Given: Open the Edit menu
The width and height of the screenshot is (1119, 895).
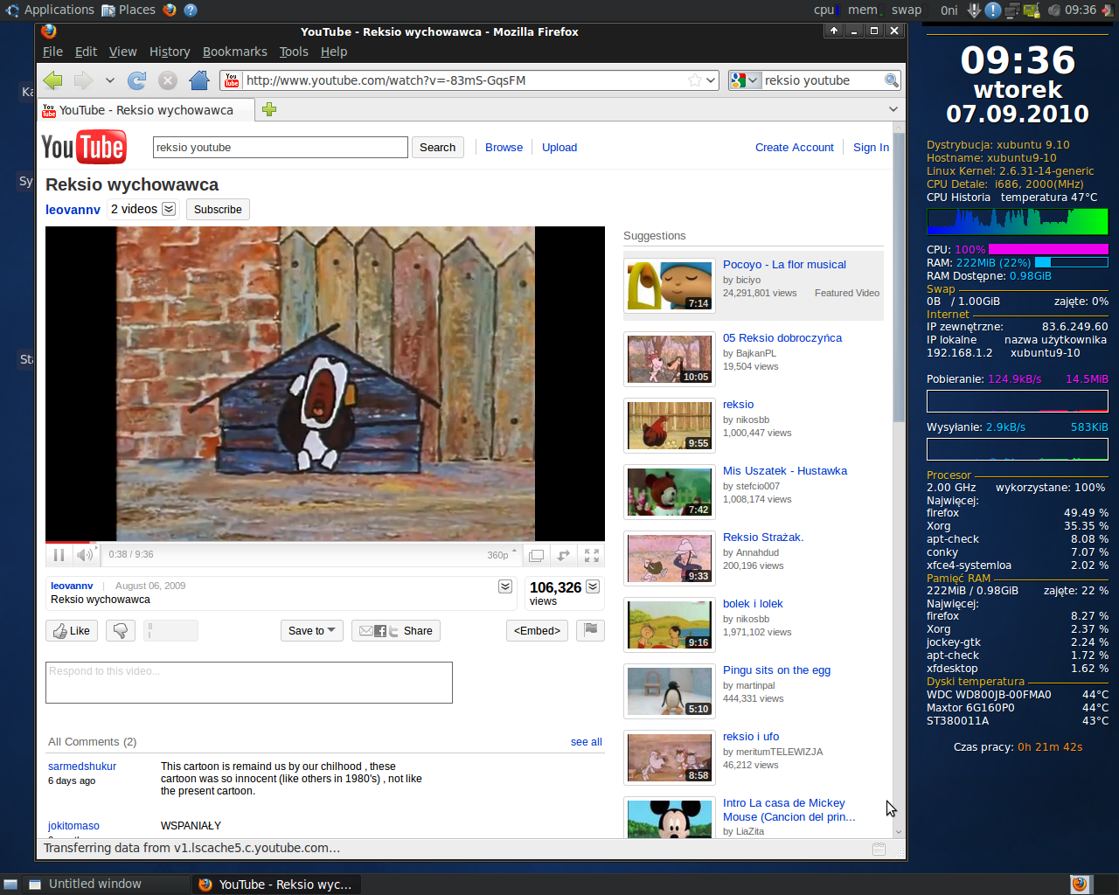Looking at the screenshot, I should (86, 52).
